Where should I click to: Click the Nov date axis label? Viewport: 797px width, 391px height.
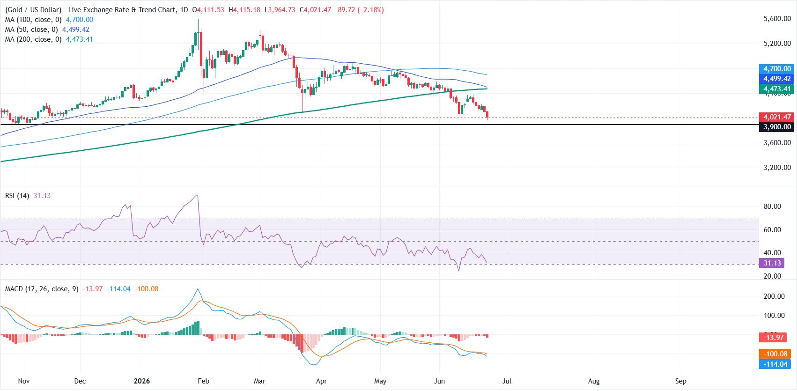point(24,381)
